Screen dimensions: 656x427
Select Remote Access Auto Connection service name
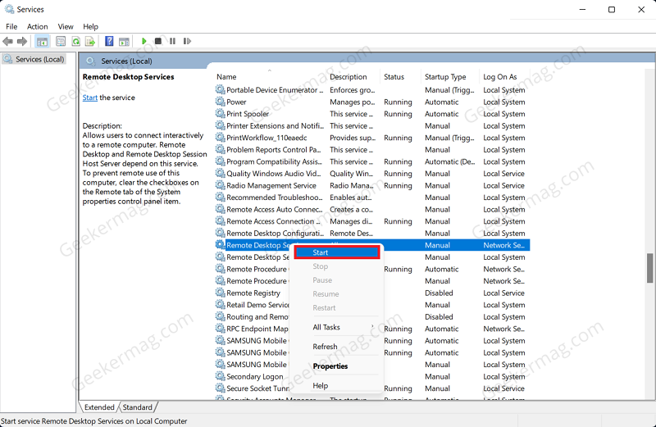click(275, 209)
